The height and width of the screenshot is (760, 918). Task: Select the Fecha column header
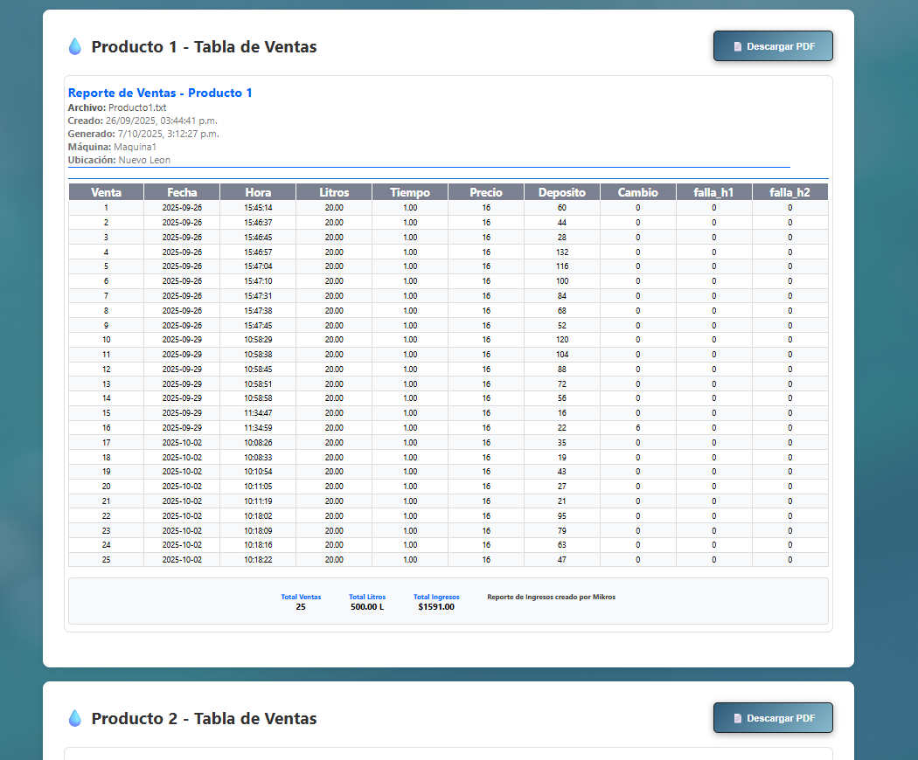click(x=182, y=192)
